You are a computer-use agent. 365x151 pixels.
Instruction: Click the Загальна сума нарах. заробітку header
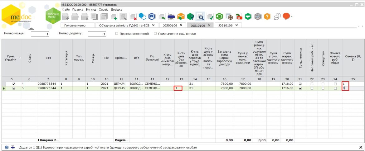tap(225, 58)
